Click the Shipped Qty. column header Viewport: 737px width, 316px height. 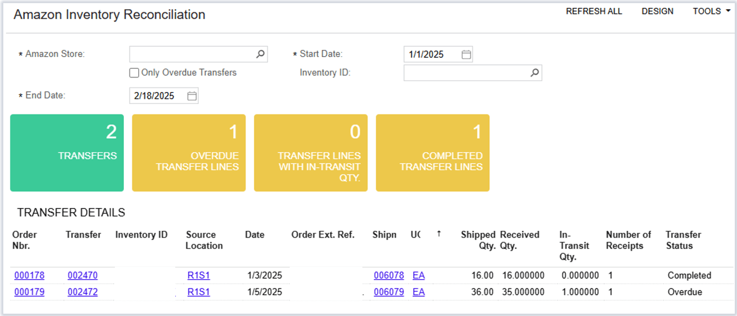pyautogui.click(x=478, y=240)
